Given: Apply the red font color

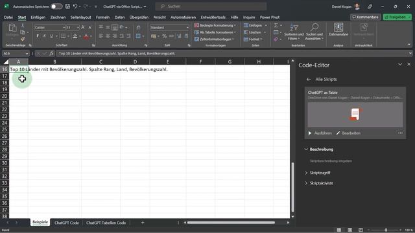Looking at the screenshot, I should [x=86, y=36].
